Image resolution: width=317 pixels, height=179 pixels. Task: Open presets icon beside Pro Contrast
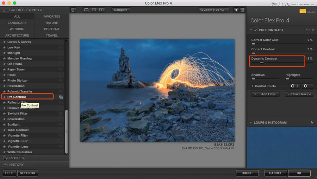pos(61,97)
